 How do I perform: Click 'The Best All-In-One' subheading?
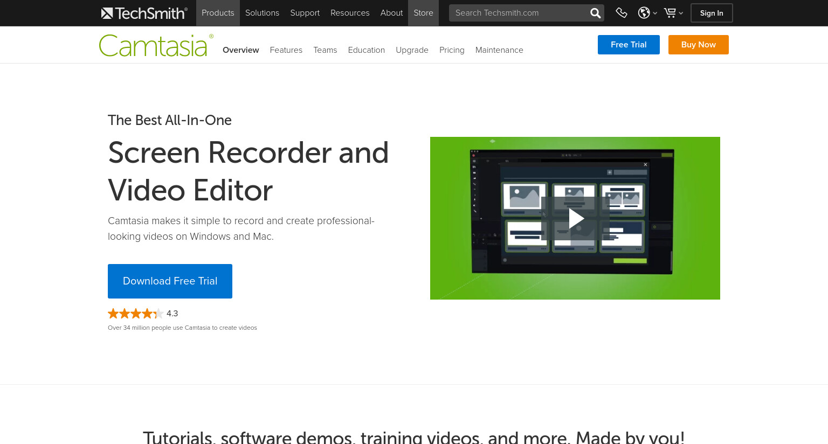[170, 120]
